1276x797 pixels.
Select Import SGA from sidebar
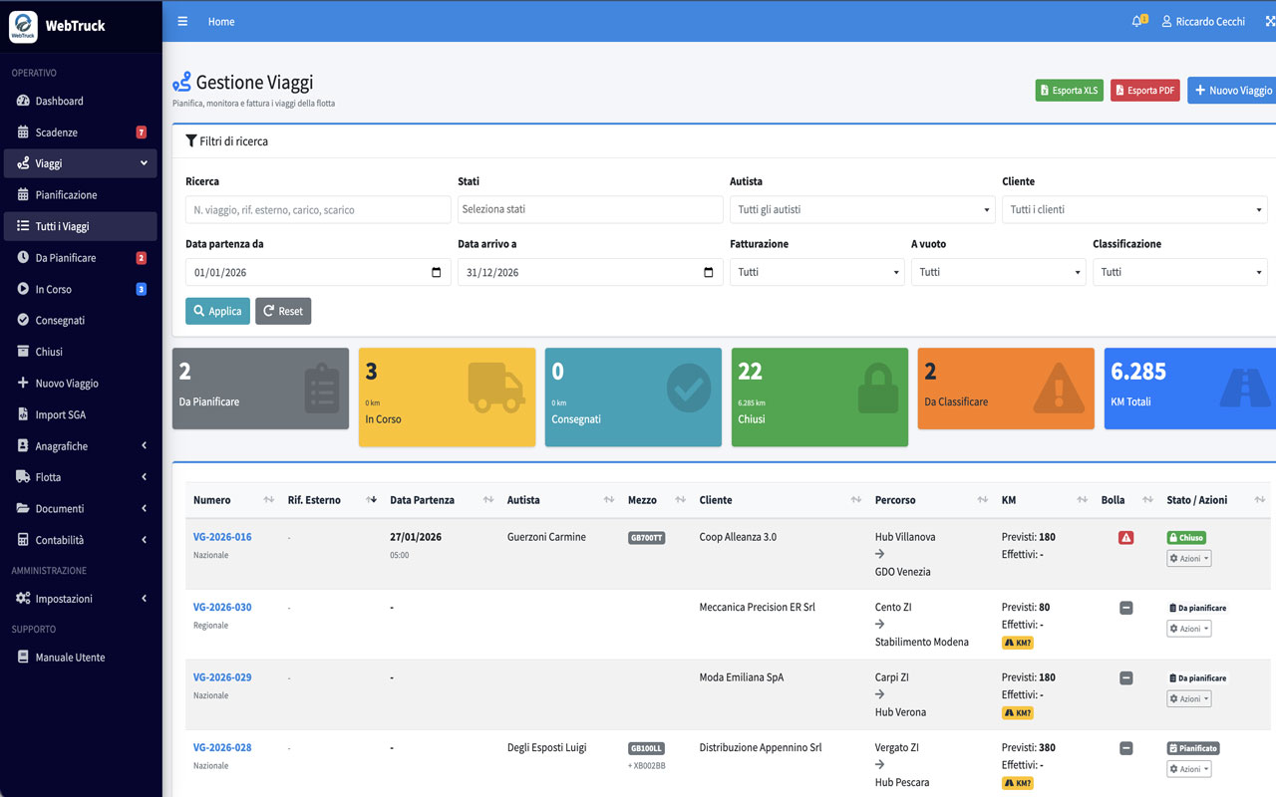tap(60, 414)
